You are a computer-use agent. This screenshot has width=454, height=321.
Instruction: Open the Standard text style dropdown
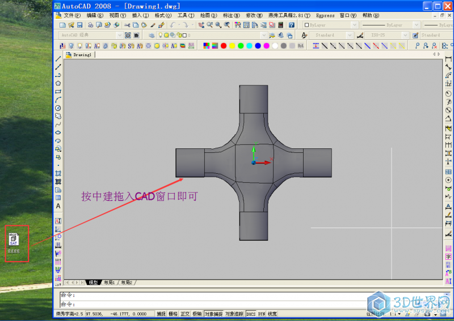(x=350, y=35)
